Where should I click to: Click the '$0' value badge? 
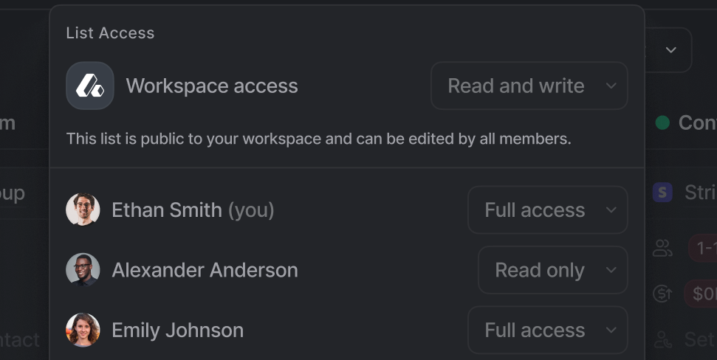(x=702, y=294)
